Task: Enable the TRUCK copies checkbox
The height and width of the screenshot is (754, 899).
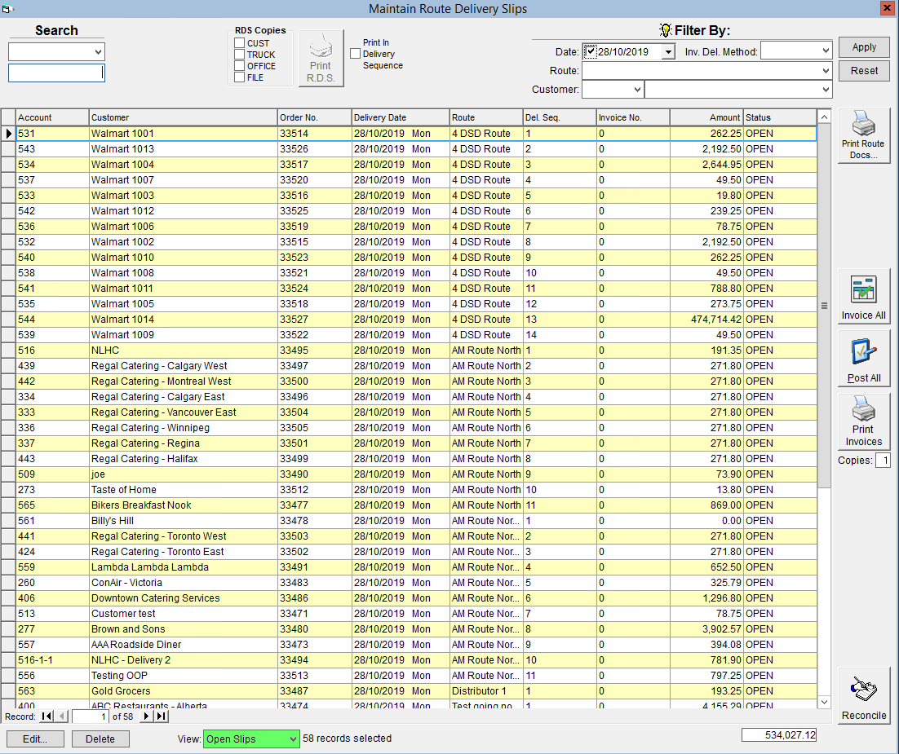Action: pos(240,55)
